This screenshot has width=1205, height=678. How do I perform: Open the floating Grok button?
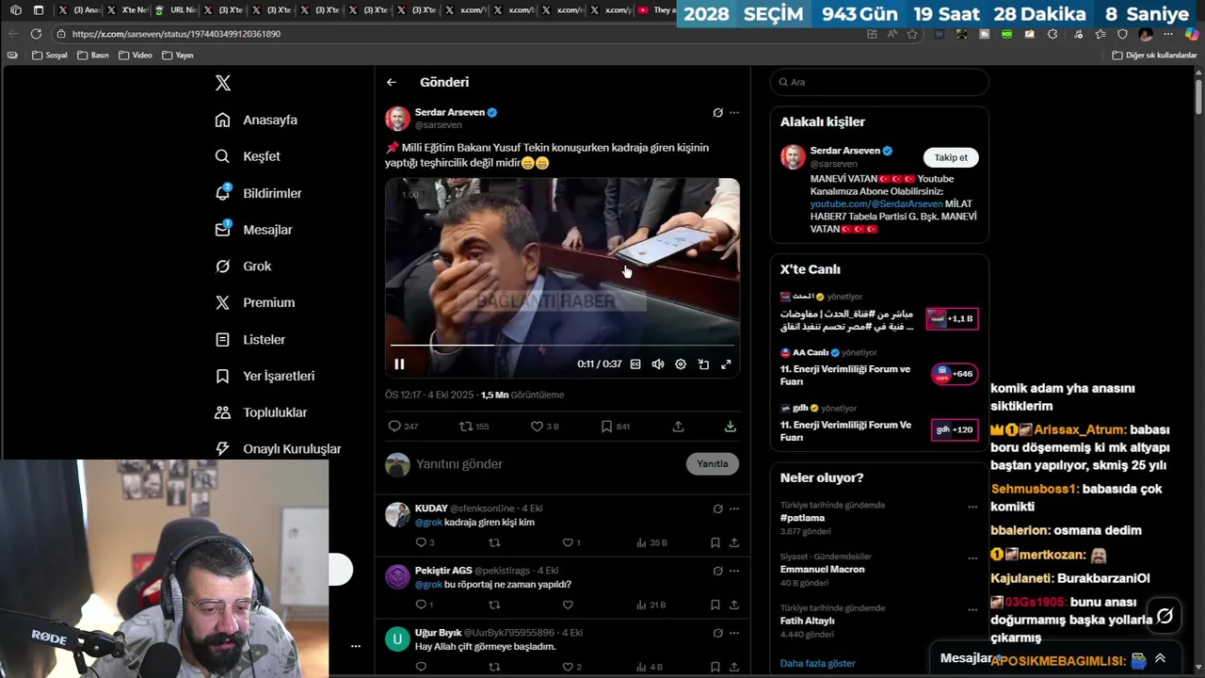click(x=1165, y=616)
